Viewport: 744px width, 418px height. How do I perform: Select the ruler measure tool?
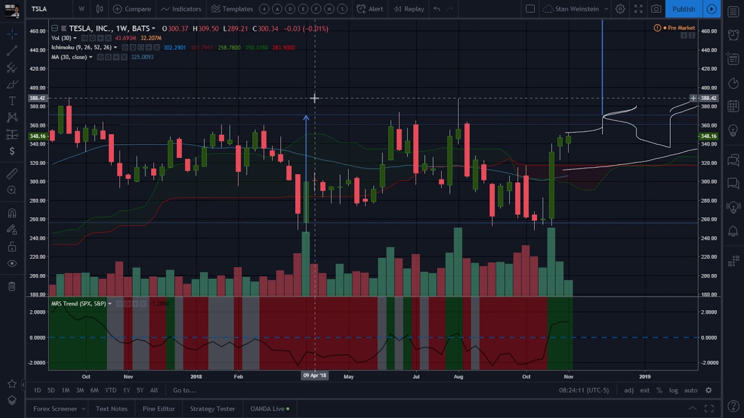(x=12, y=174)
